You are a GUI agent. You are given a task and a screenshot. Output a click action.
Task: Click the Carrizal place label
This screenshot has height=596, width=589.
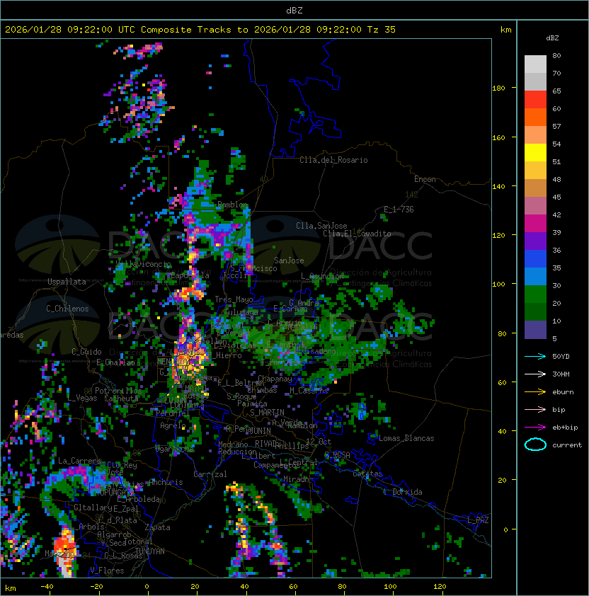(210, 474)
